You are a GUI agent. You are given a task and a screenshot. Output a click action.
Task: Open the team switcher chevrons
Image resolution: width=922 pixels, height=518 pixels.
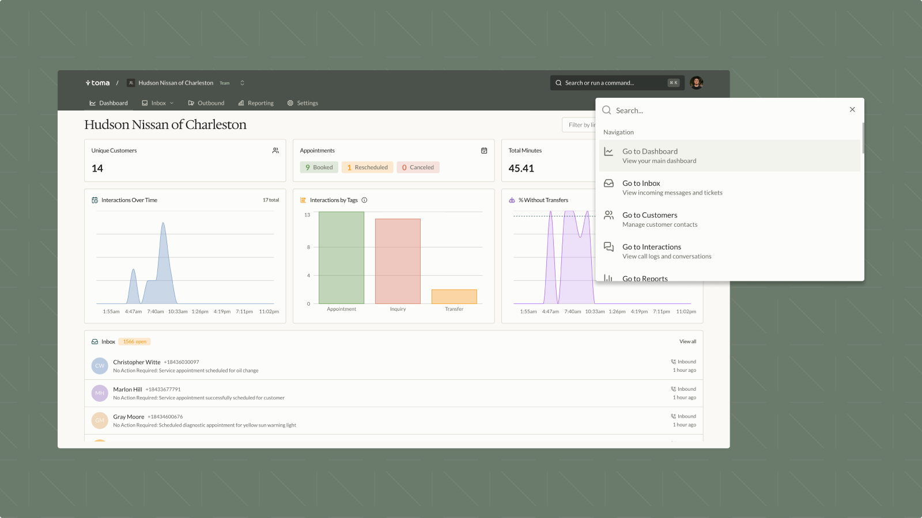(x=242, y=83)
